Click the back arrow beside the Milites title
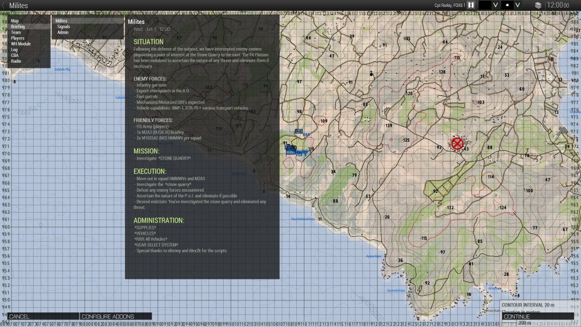The image size is (581, 327). coord(4,5)
